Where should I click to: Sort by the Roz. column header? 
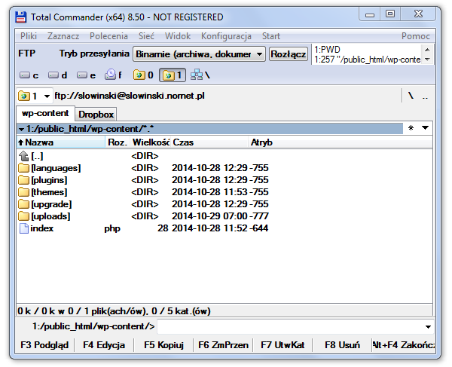(x=118, y=142)
